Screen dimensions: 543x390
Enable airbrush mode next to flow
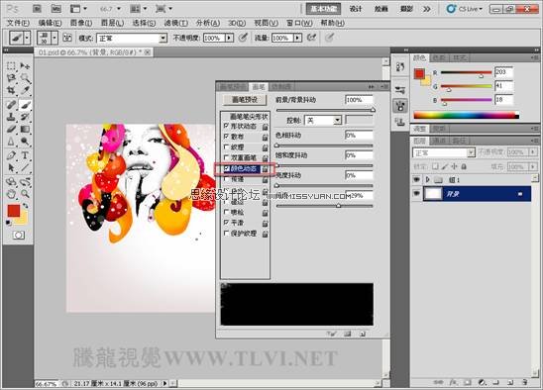(311, 38)
